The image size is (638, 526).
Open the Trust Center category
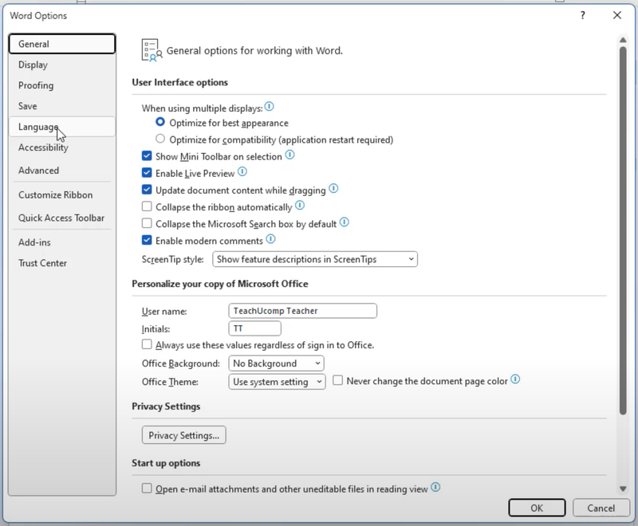pos(42,263)
